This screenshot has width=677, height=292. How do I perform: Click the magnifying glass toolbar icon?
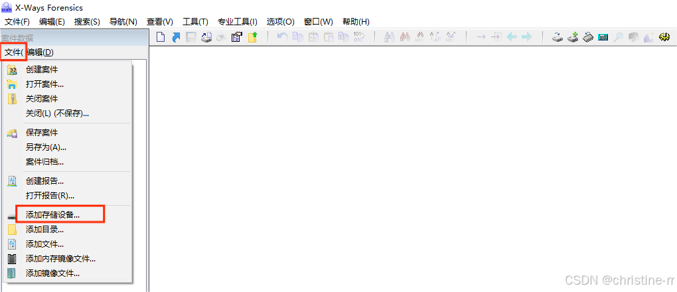point(619,37)
